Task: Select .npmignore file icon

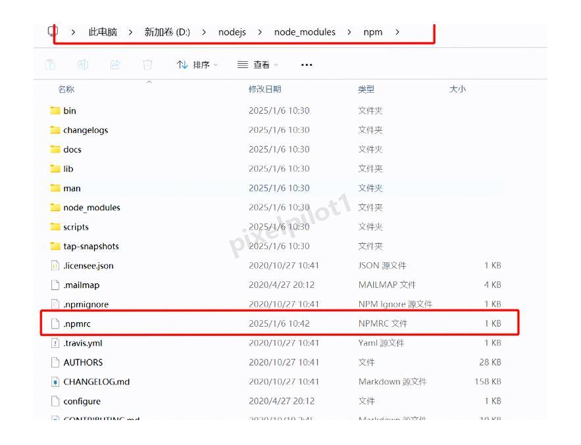Action: click(x=55, y=304)
